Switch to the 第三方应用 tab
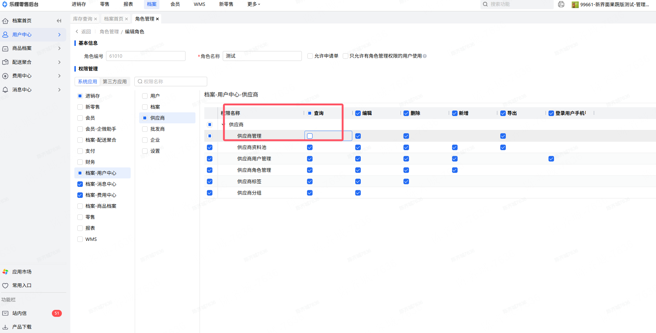This screenshot has height=333, width=656. point(114,82)
